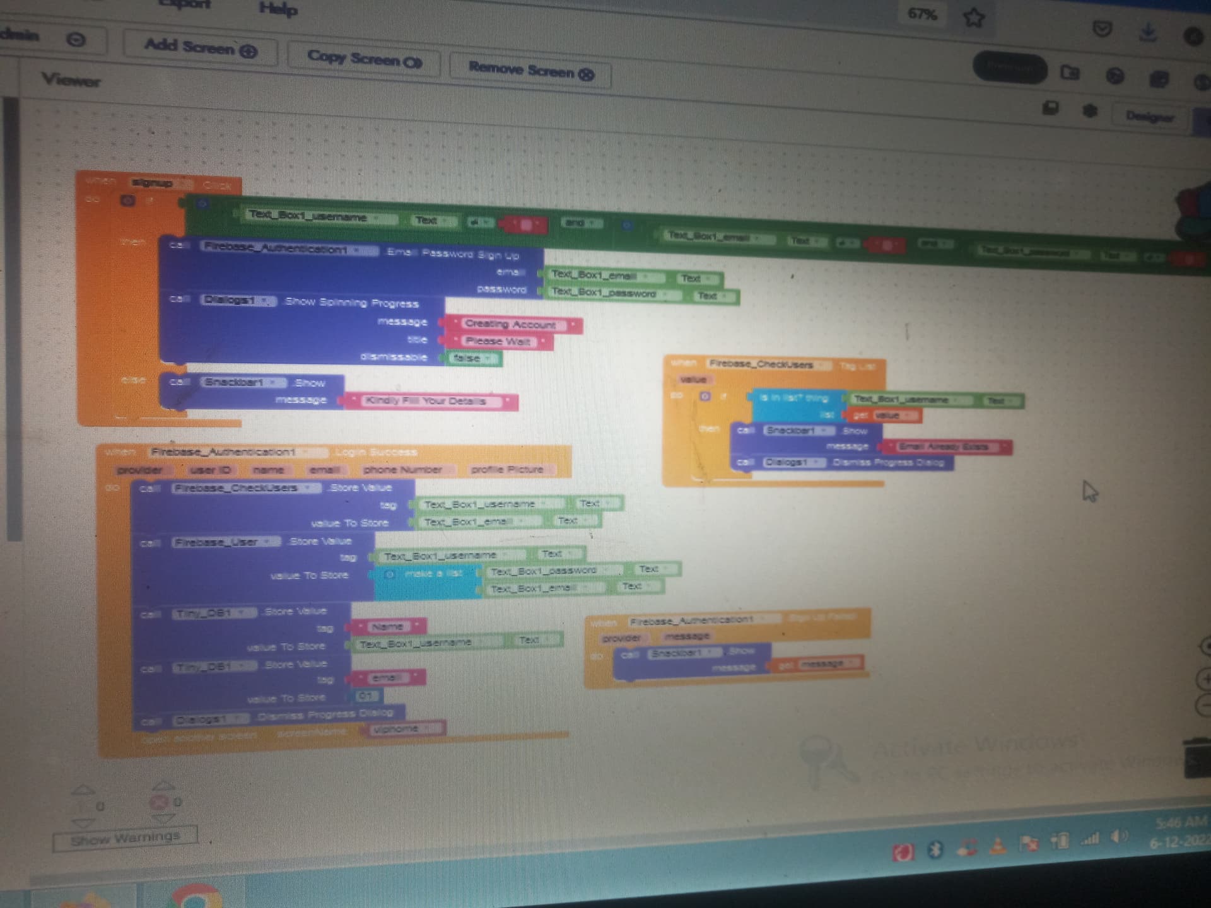Image resolution: width=1211 pixels, height=908 pixels.
Task: Open the Snackbar1 dropdown in the else branch
Action: tap(244, 382)
